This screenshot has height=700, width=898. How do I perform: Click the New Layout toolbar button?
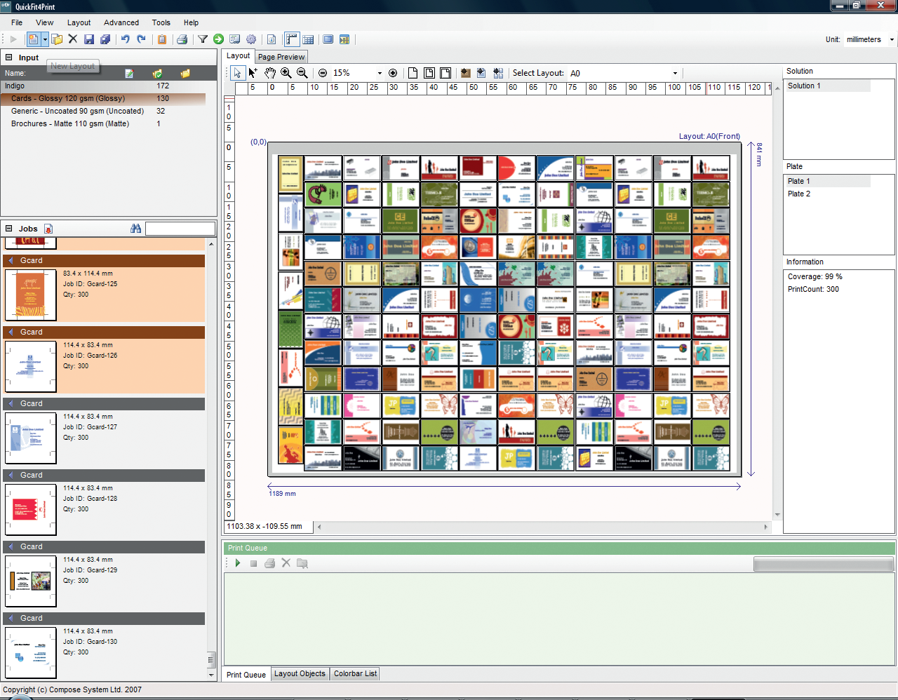33,40
